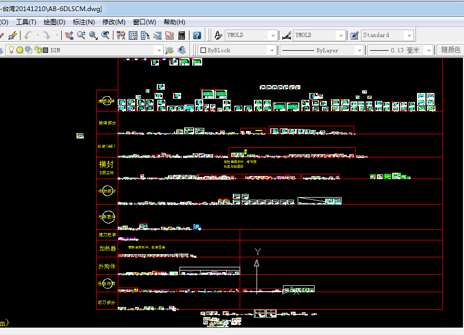Toggle the DIM layer freeze sun icon
The width and height of the screenshot is (464, 335).
point(20,50)
